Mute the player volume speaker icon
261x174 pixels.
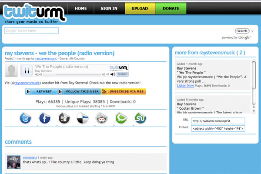(x=113, y=74)
